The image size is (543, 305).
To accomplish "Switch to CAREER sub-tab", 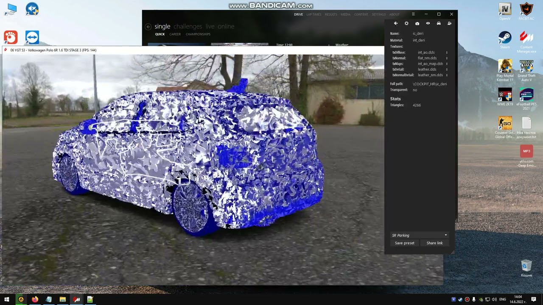I will (175, 34).
